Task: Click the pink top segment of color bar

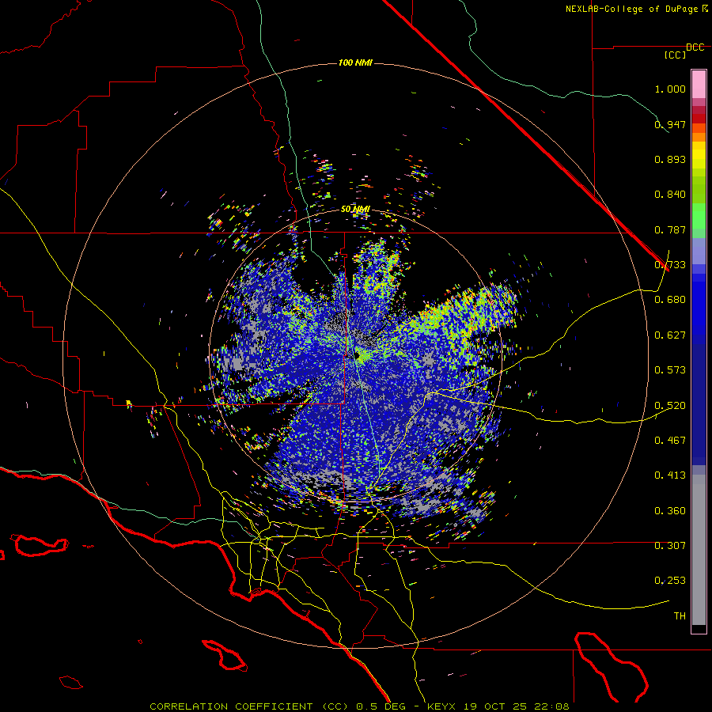Action: pyautogui.click(x=699, y=84)
